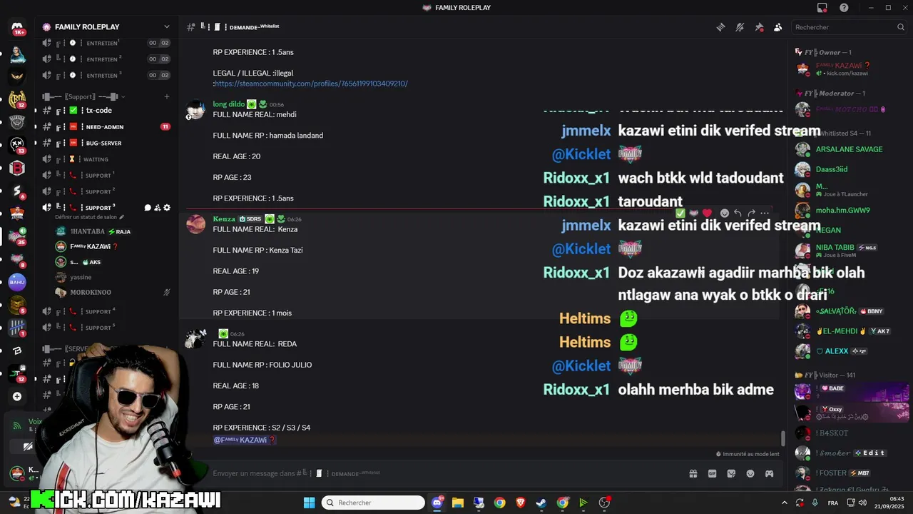The image size is (913, 514).
Task: Open pinned messages icon in header
Action: click(x=759, y=27)
